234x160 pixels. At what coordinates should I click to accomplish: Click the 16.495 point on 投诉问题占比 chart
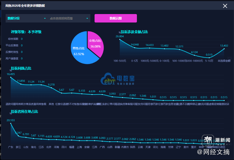tap(11, 77)
